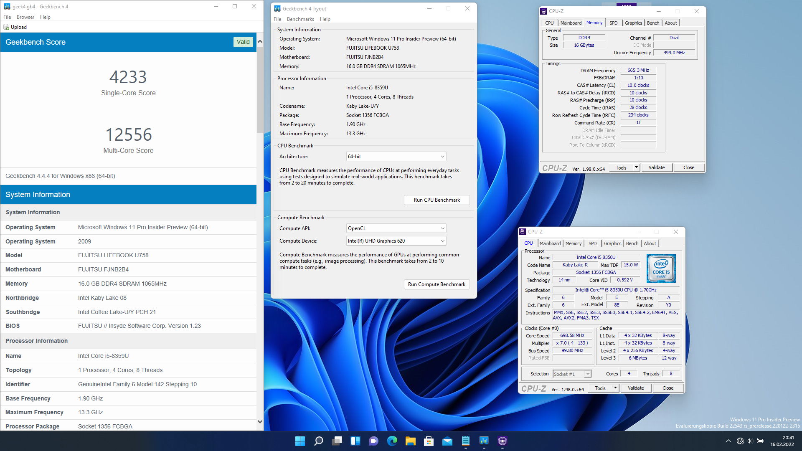Open File Explorer from taskbar
Viewport: 802px width, 451px height.
point(411,441)
